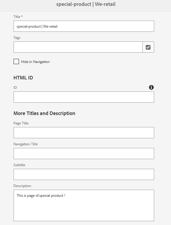Click in the Description text area
Viewport: 171px width, 225px height.
84,206
